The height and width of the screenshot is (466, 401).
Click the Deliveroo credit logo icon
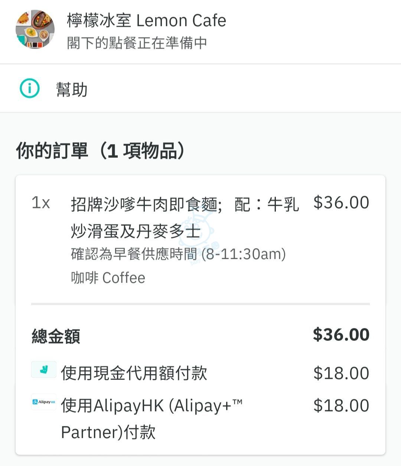(x=44, y=369)
